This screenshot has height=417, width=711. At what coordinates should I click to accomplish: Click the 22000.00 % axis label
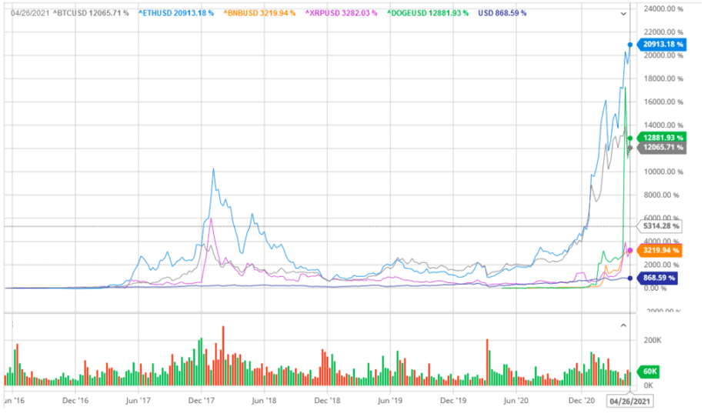[x=663, y=32]
